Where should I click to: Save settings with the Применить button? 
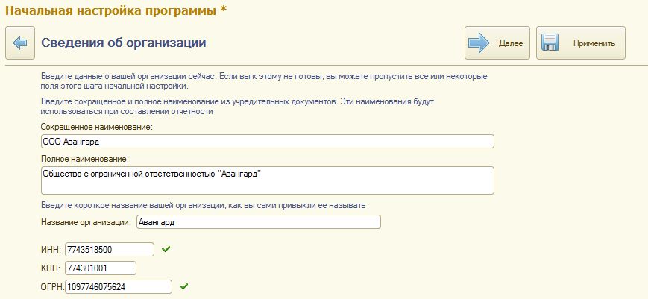pos(581,43)
